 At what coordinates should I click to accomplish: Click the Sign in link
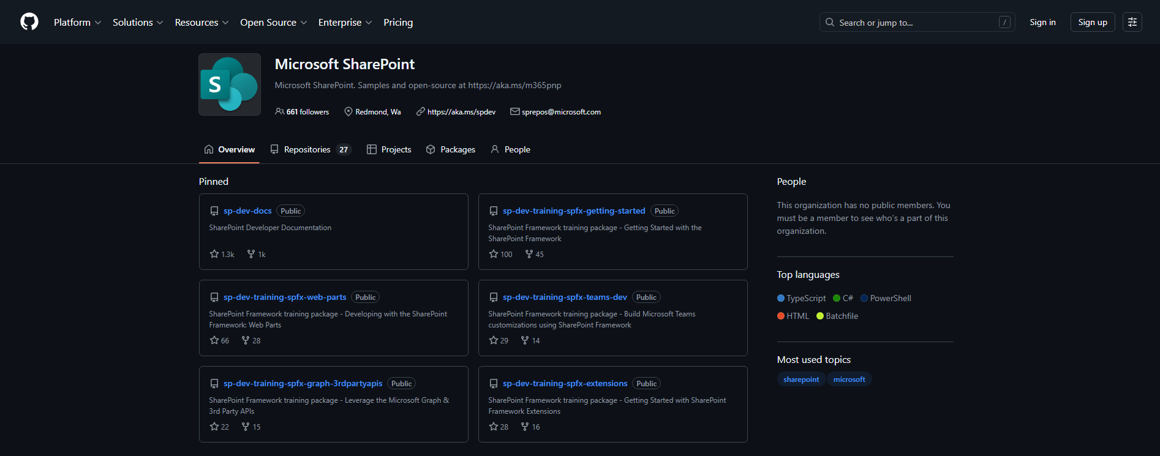pyautogui.click(x=1042, y=22)
